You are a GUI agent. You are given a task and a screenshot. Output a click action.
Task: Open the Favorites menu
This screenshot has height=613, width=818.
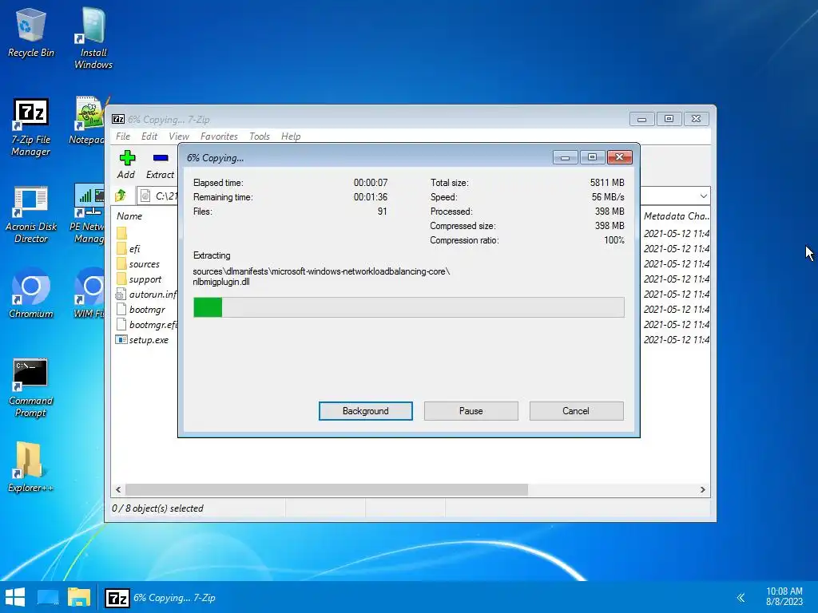219,136
